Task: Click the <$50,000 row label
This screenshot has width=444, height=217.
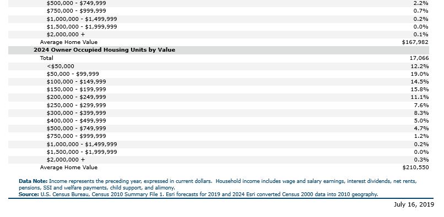Action: (x=60, y=66)
